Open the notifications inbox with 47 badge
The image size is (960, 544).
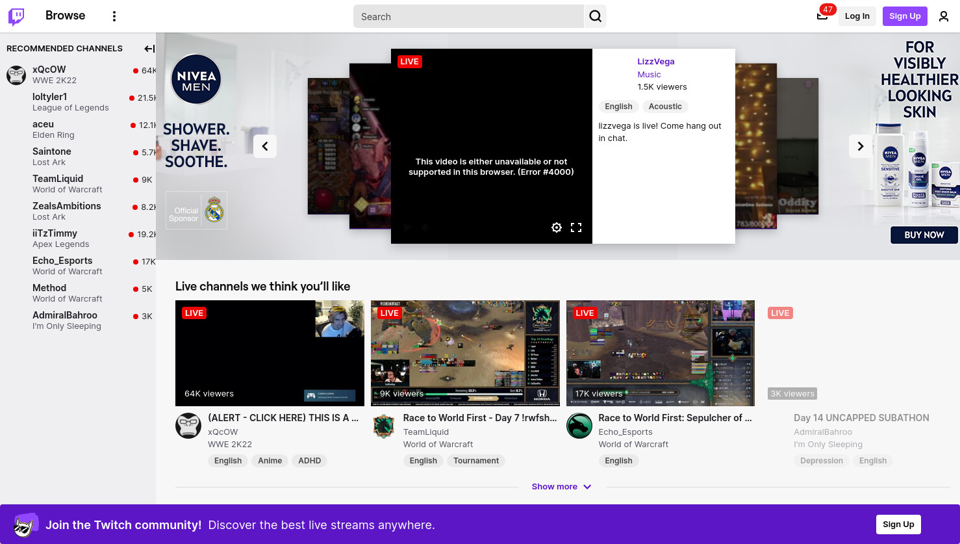click(822, 16)
